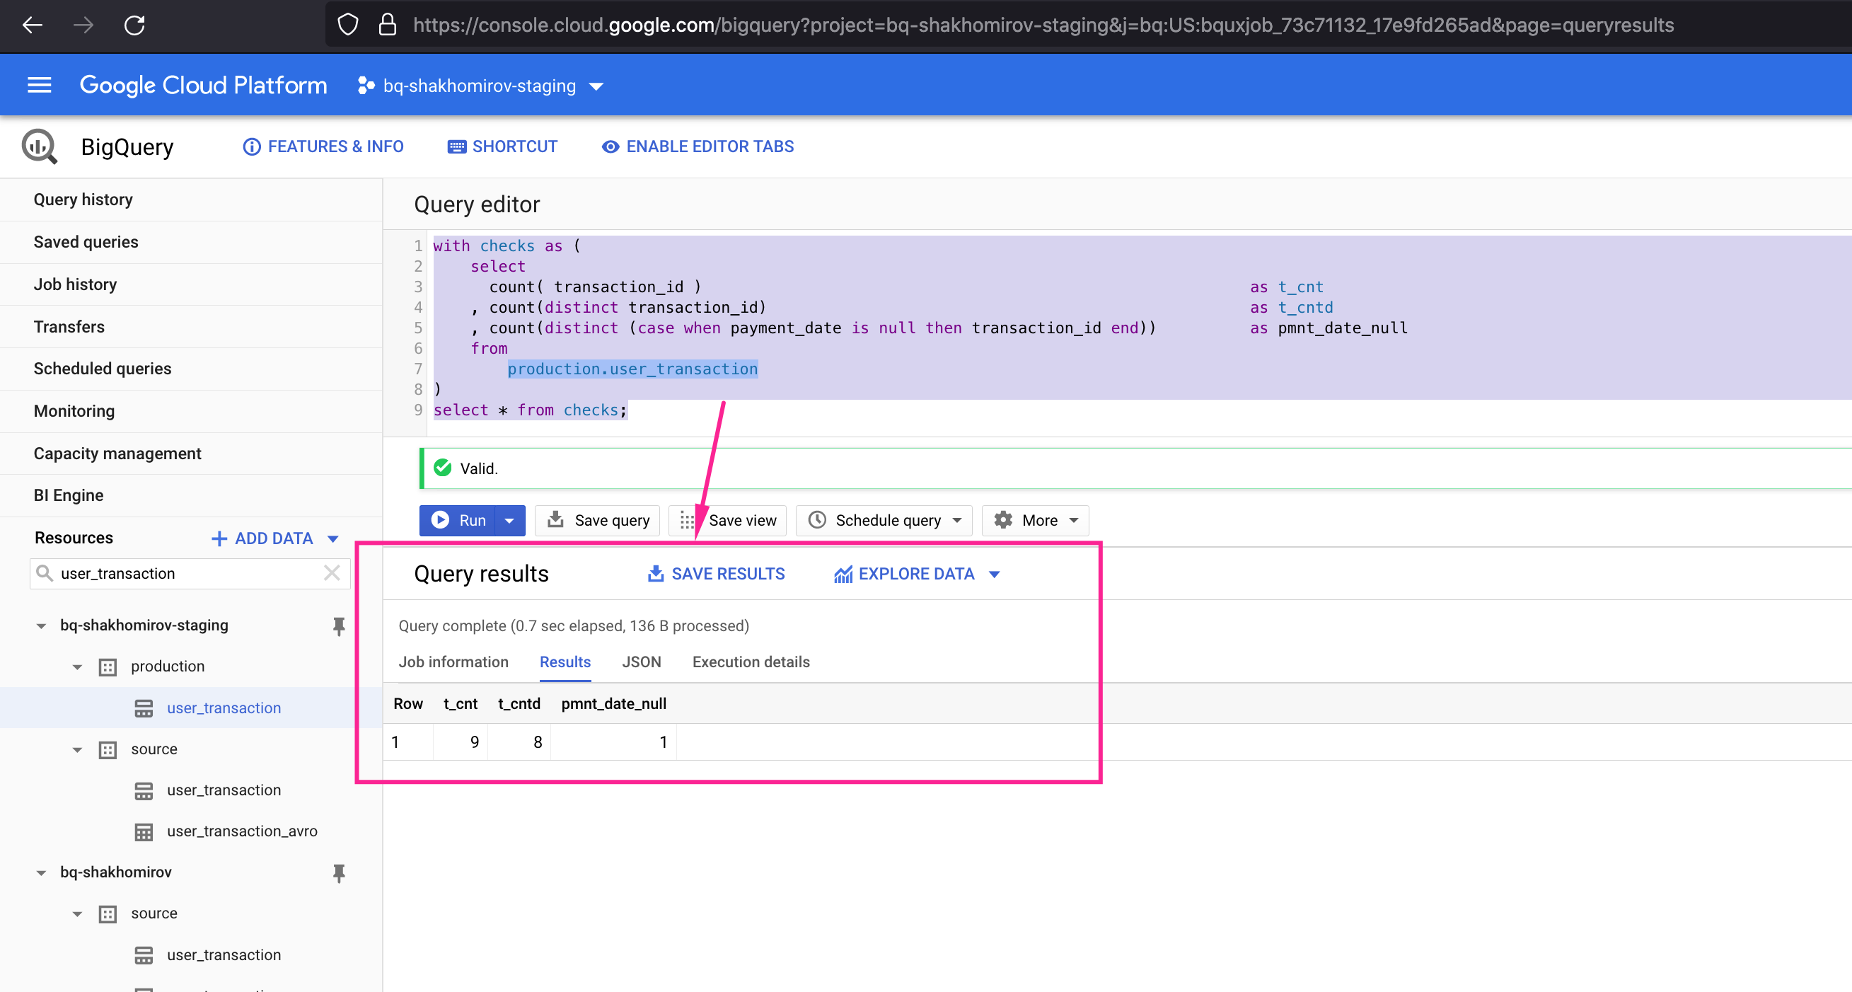Open the Explore Data dropdown

click(995, 574)
